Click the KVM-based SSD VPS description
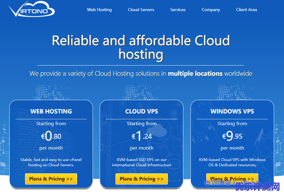This screenshot has height=195, width=284. (142, 162)
